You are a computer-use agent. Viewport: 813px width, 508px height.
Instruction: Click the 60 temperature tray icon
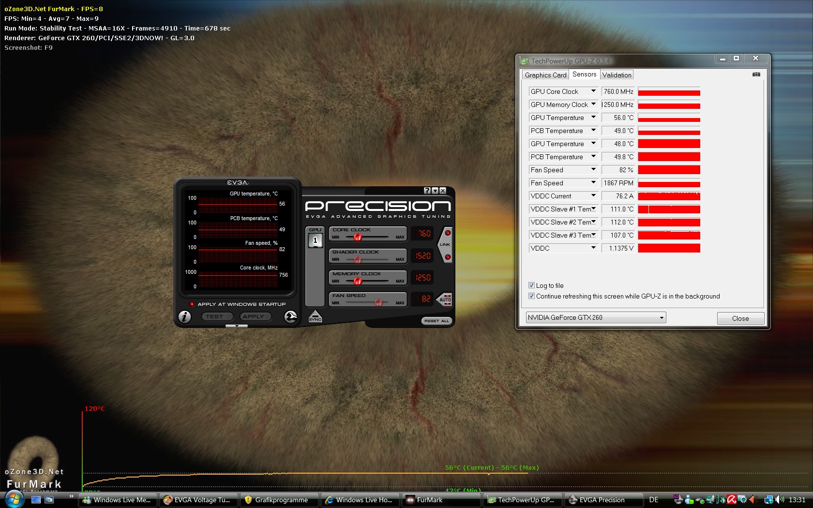(678, 499)
